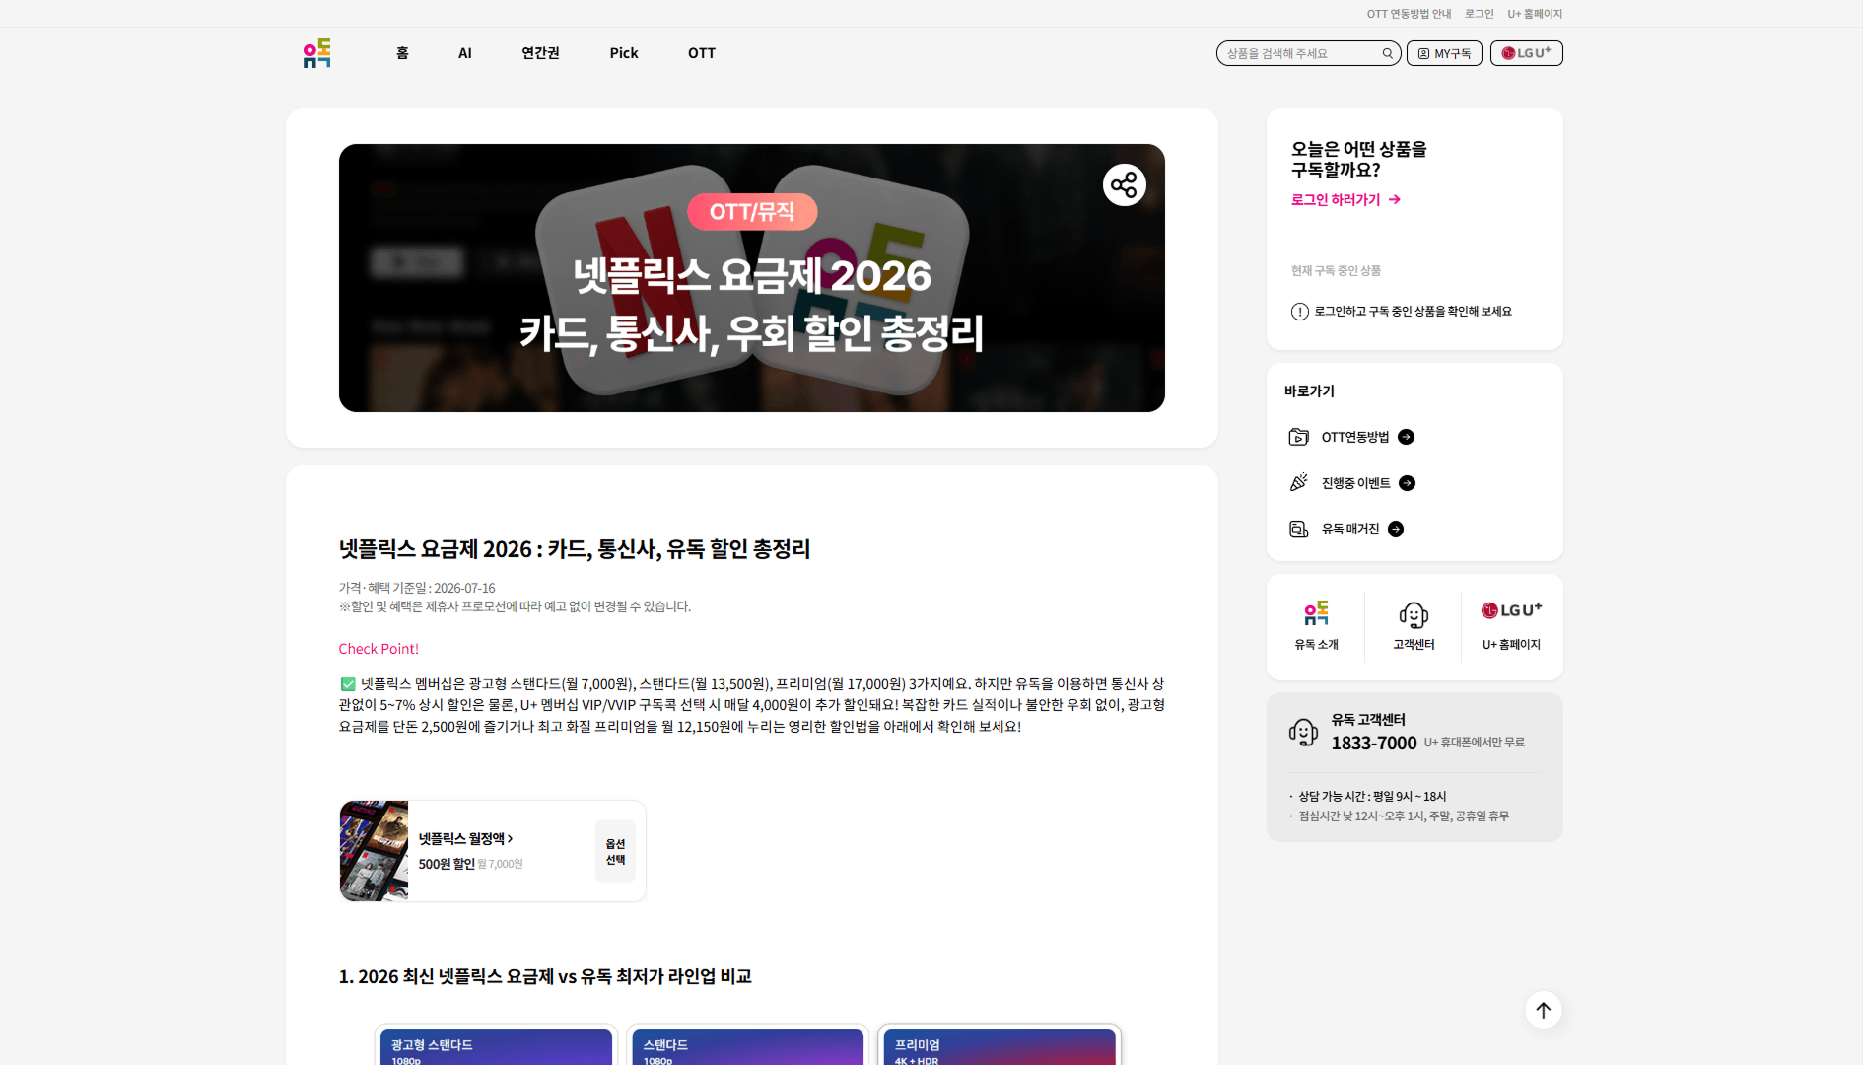The height and width of the screenshot is (1065, 1863).
Task: Open the AI menu item
Action: click(x=465, y=53)
